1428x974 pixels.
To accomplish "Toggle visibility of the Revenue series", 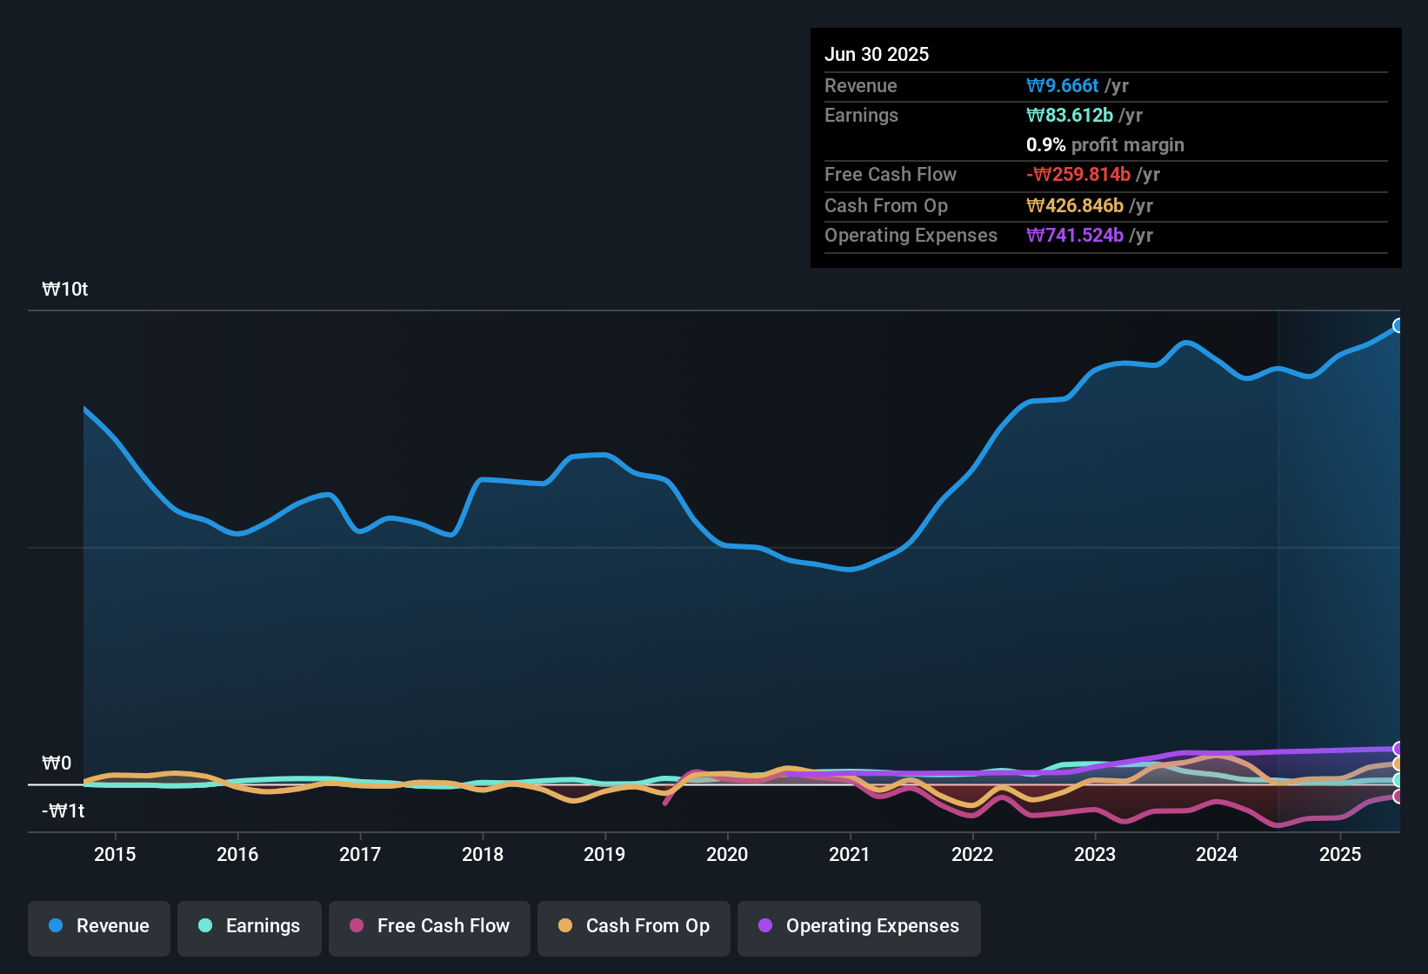I will (x=98, y=926).
